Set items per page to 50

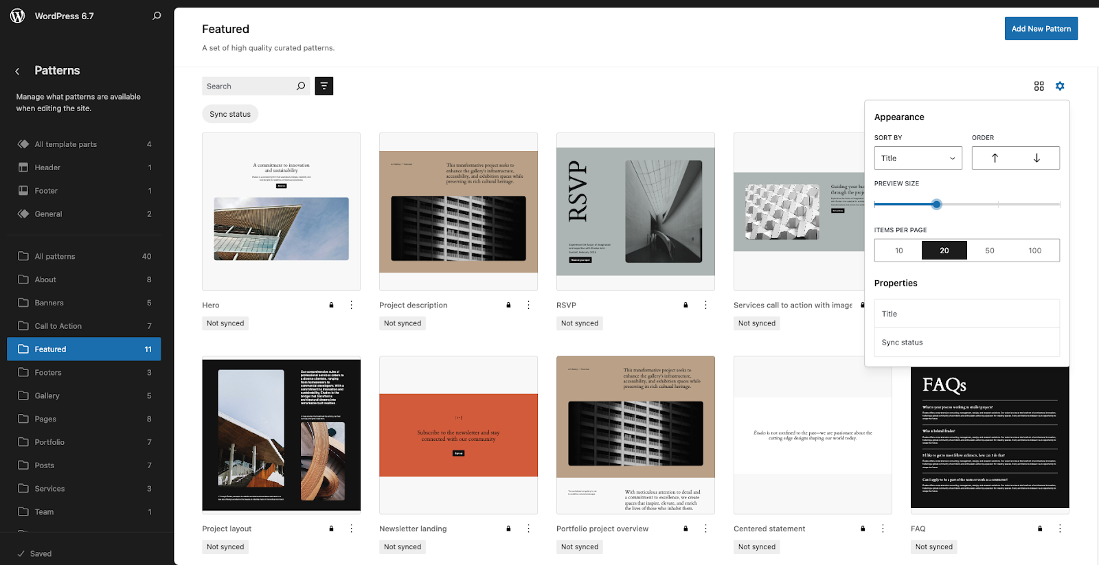click(989, 251)
